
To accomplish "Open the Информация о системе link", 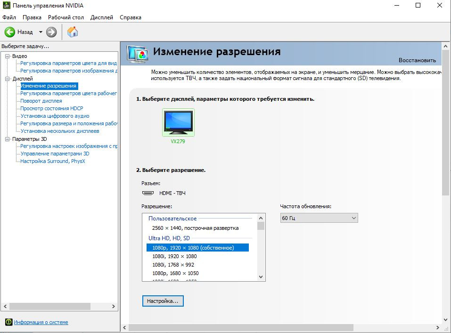I will [x=41, y=322].
